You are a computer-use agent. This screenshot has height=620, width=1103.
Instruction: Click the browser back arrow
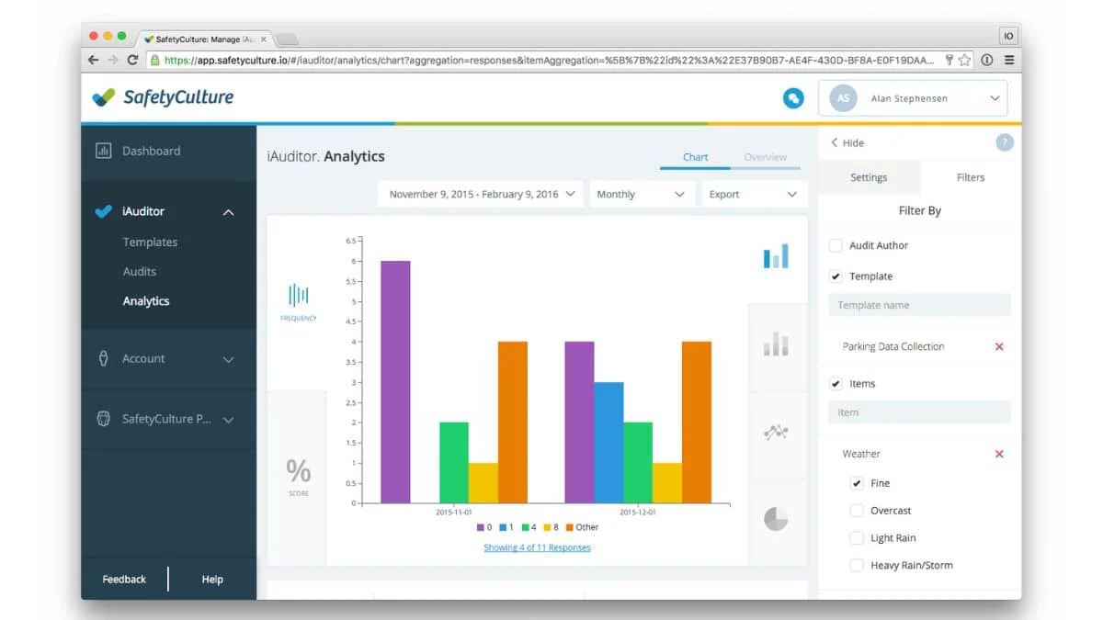click(x=93, y=60)
